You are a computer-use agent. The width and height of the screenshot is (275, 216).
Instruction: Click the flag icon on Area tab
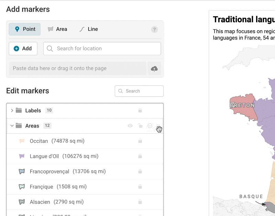(x=51, y=29)
